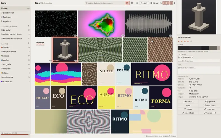Open Papelera in the sidebar

(x=15, y=21)
